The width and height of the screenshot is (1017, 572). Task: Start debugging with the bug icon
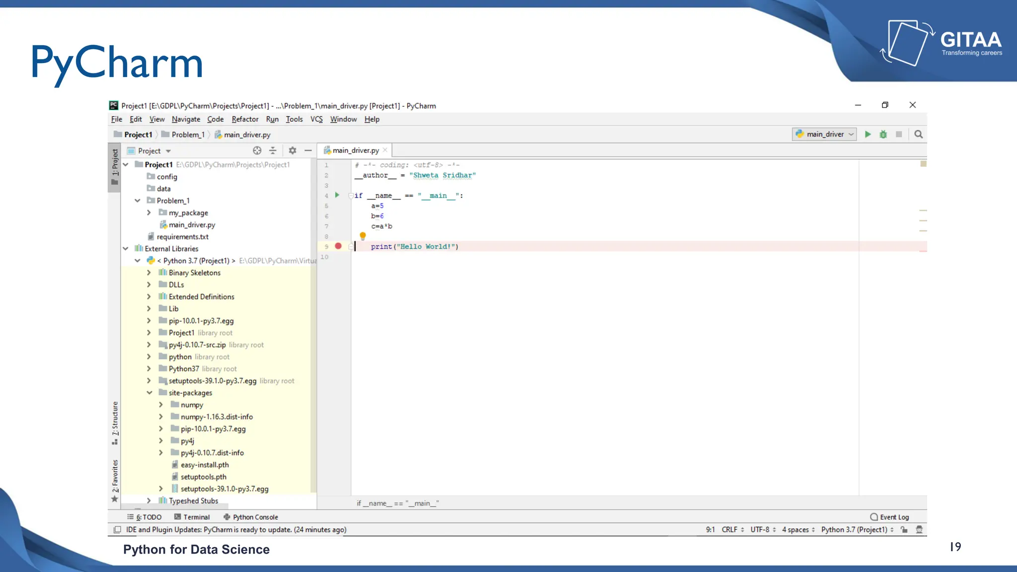tap(883, 134)
